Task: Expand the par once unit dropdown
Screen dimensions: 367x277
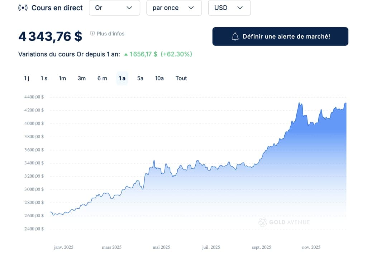Action: pyautogui.click(x=174, y=8)
